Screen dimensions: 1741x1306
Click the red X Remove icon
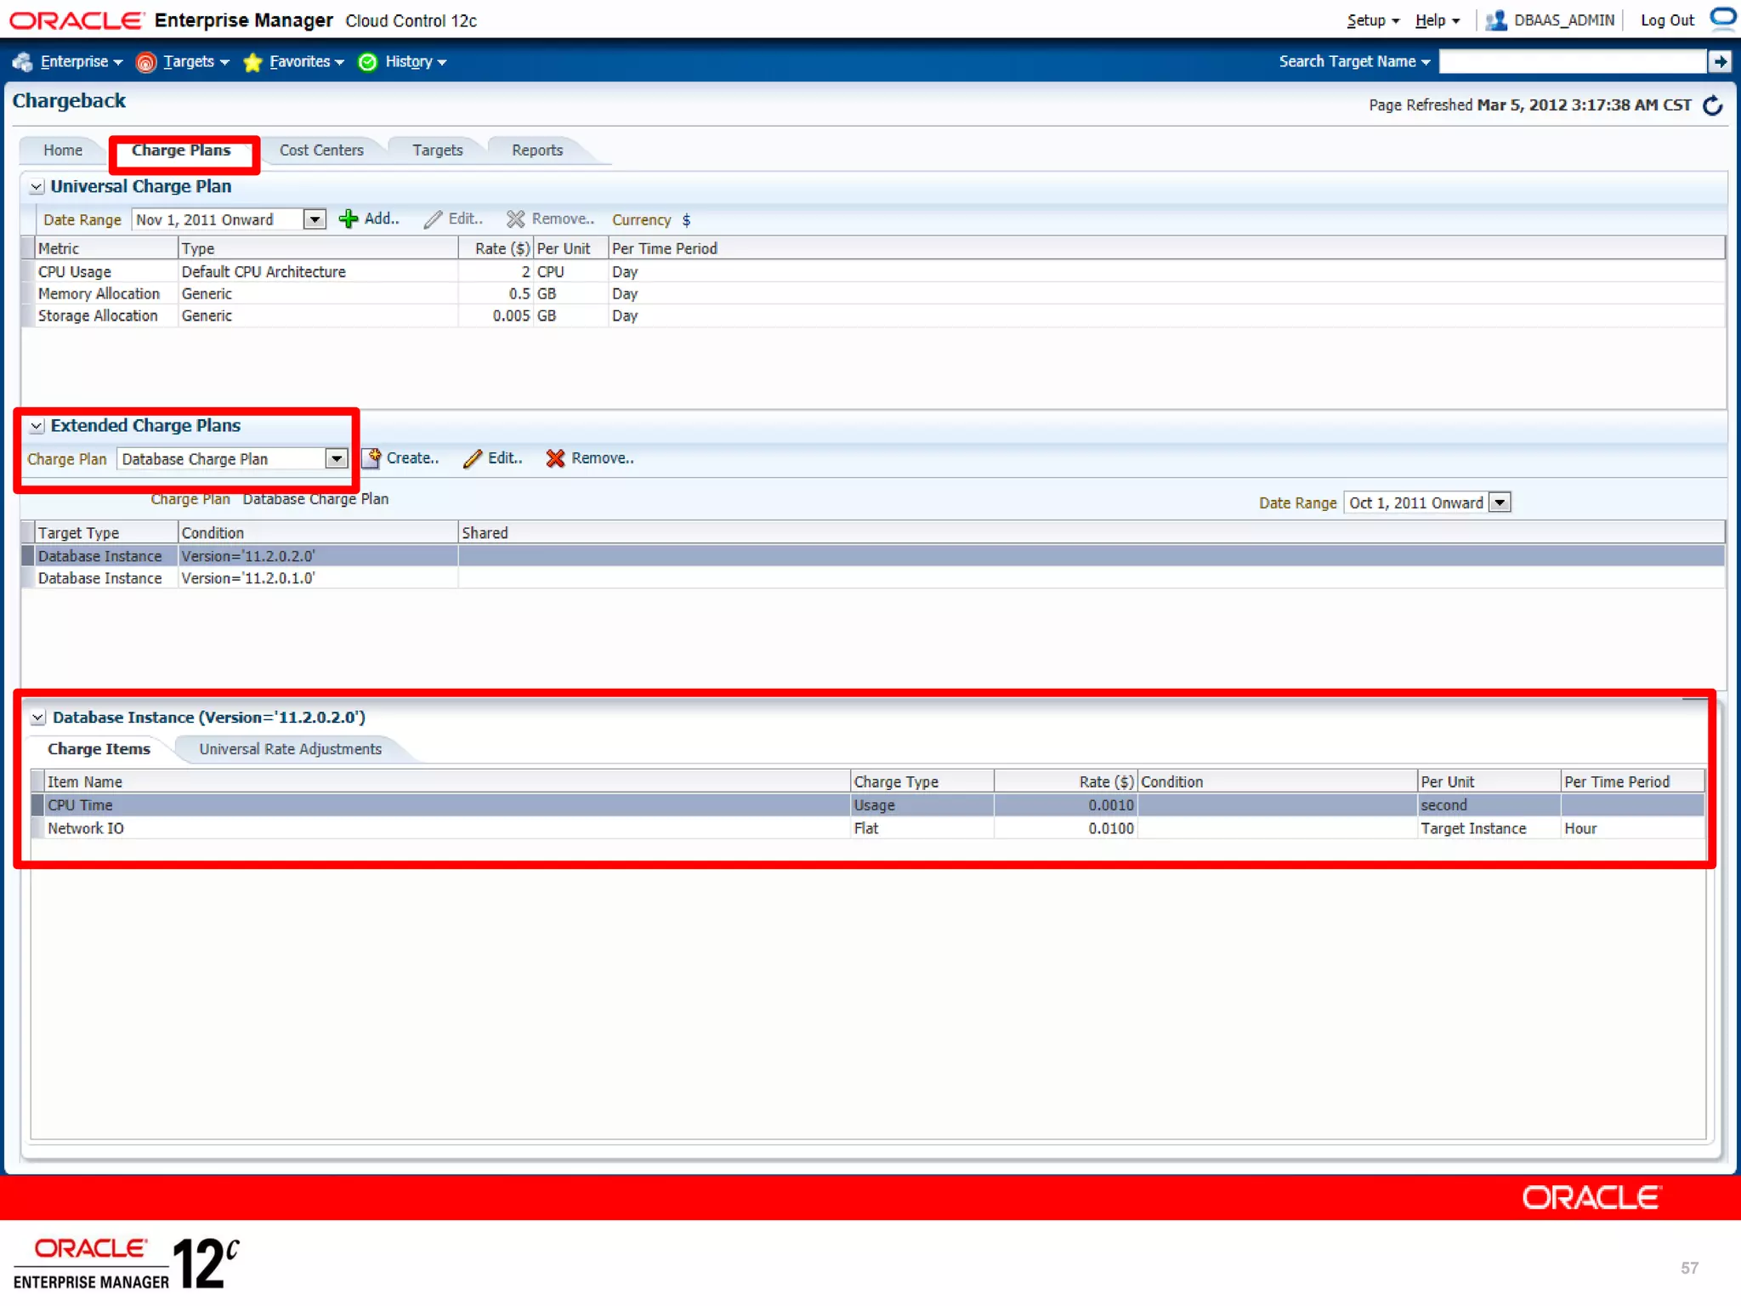point(555,459)
